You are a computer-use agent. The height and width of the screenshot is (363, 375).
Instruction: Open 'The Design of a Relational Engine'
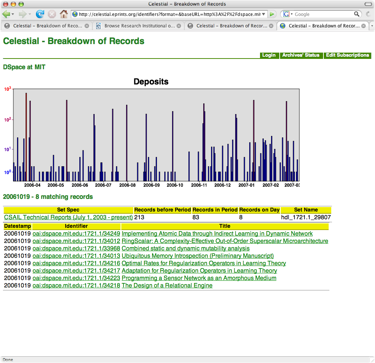[167, 285]
